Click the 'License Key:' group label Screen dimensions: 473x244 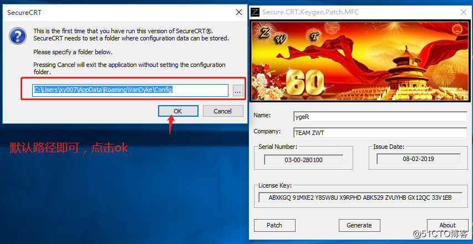[x=275, y=186]
